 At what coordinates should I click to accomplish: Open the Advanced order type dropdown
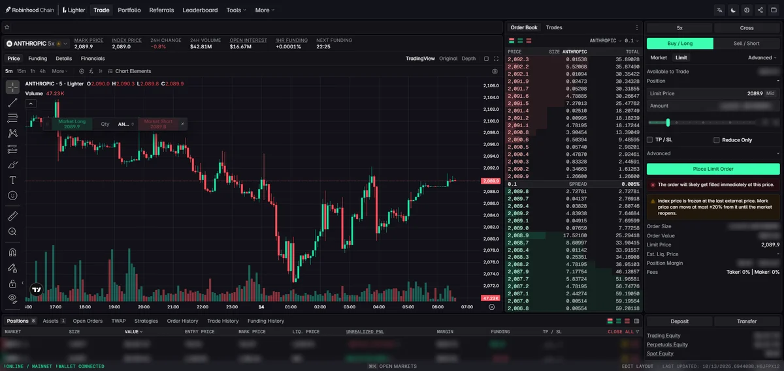[762, 57]
